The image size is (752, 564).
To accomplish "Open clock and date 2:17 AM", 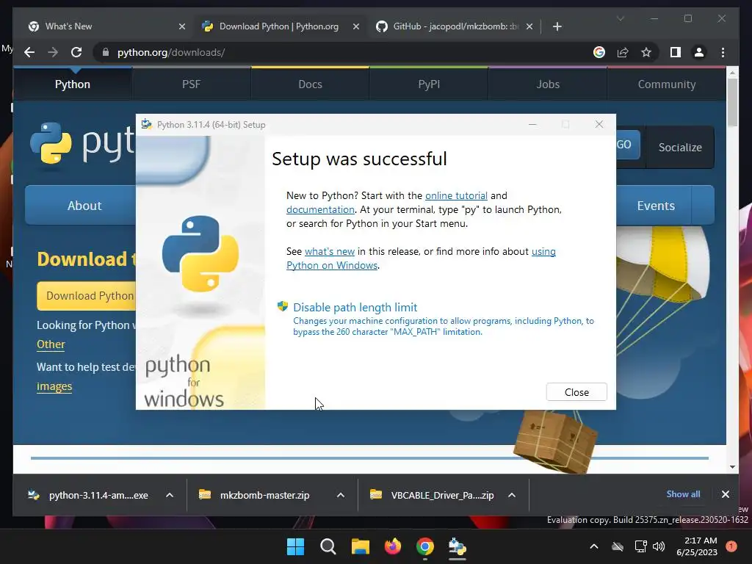I will tap(697, 546).
